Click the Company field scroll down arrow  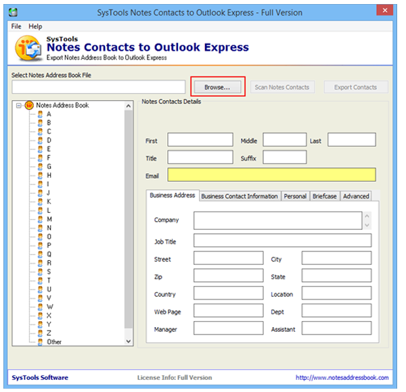(x=367, y=225)
